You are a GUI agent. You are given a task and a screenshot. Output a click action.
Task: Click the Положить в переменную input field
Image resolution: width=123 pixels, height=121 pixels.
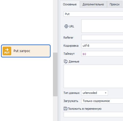point(93,115)
